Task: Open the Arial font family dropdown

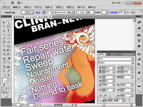Action: point(116,58)
